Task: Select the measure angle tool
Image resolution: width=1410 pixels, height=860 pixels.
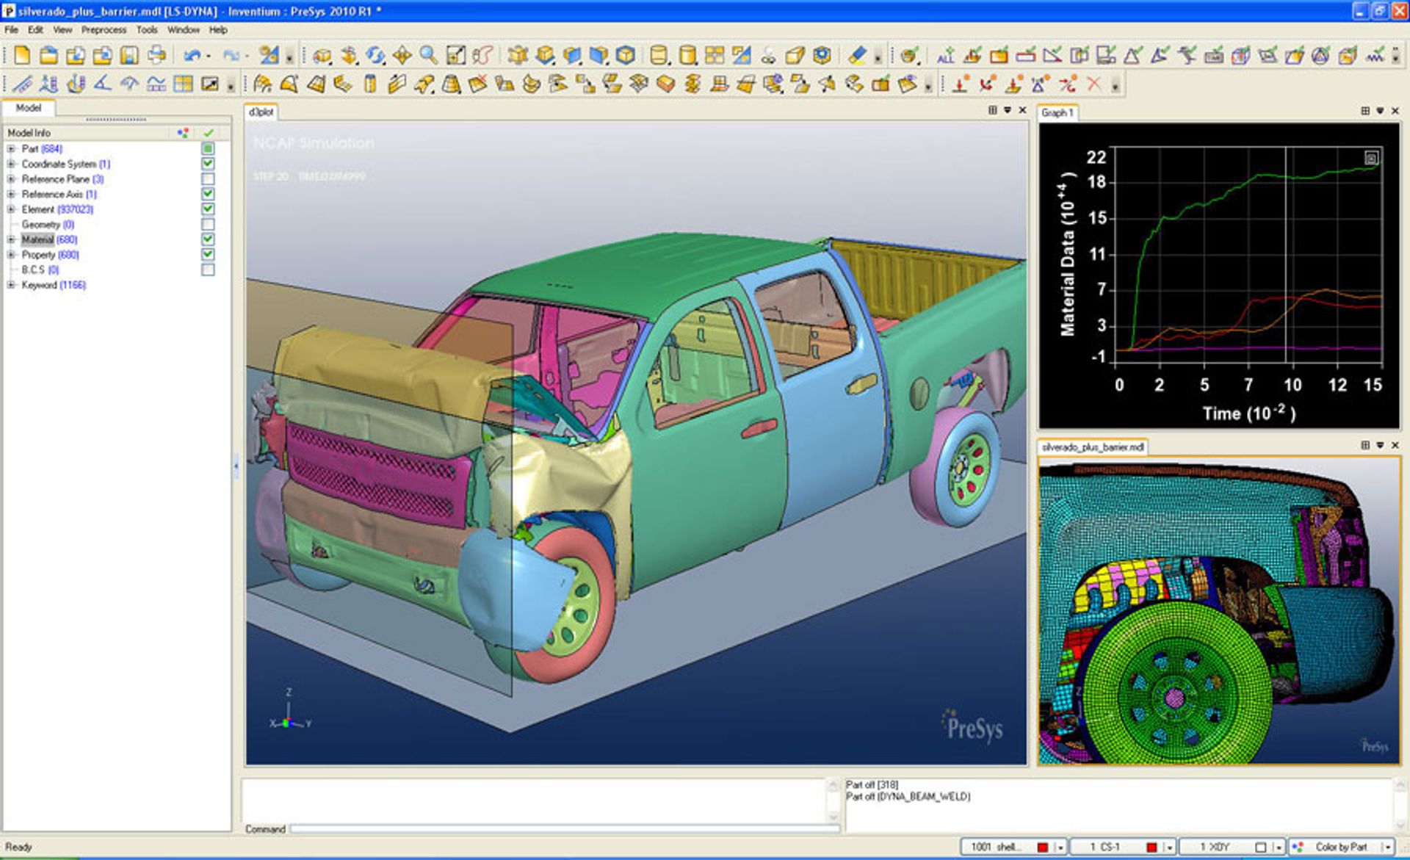Action: [103, 84]
